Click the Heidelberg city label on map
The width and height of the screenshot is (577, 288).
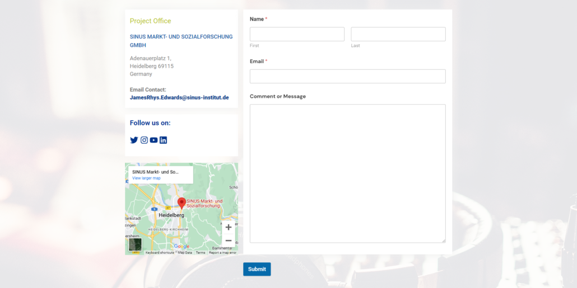[x=171, y=215]
